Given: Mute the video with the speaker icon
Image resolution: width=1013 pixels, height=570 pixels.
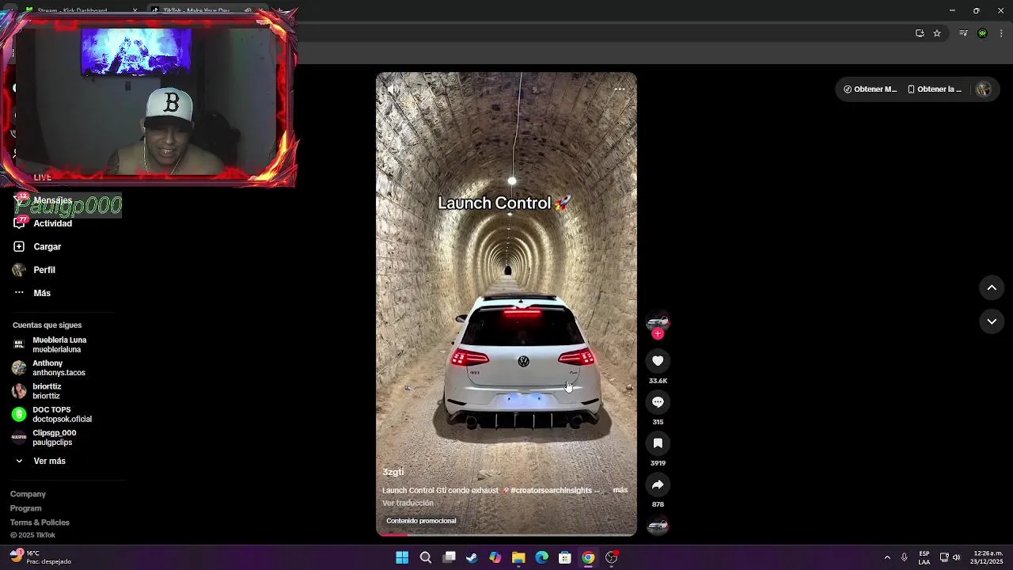Looking at the screenshot, I should tap(393, 89).
